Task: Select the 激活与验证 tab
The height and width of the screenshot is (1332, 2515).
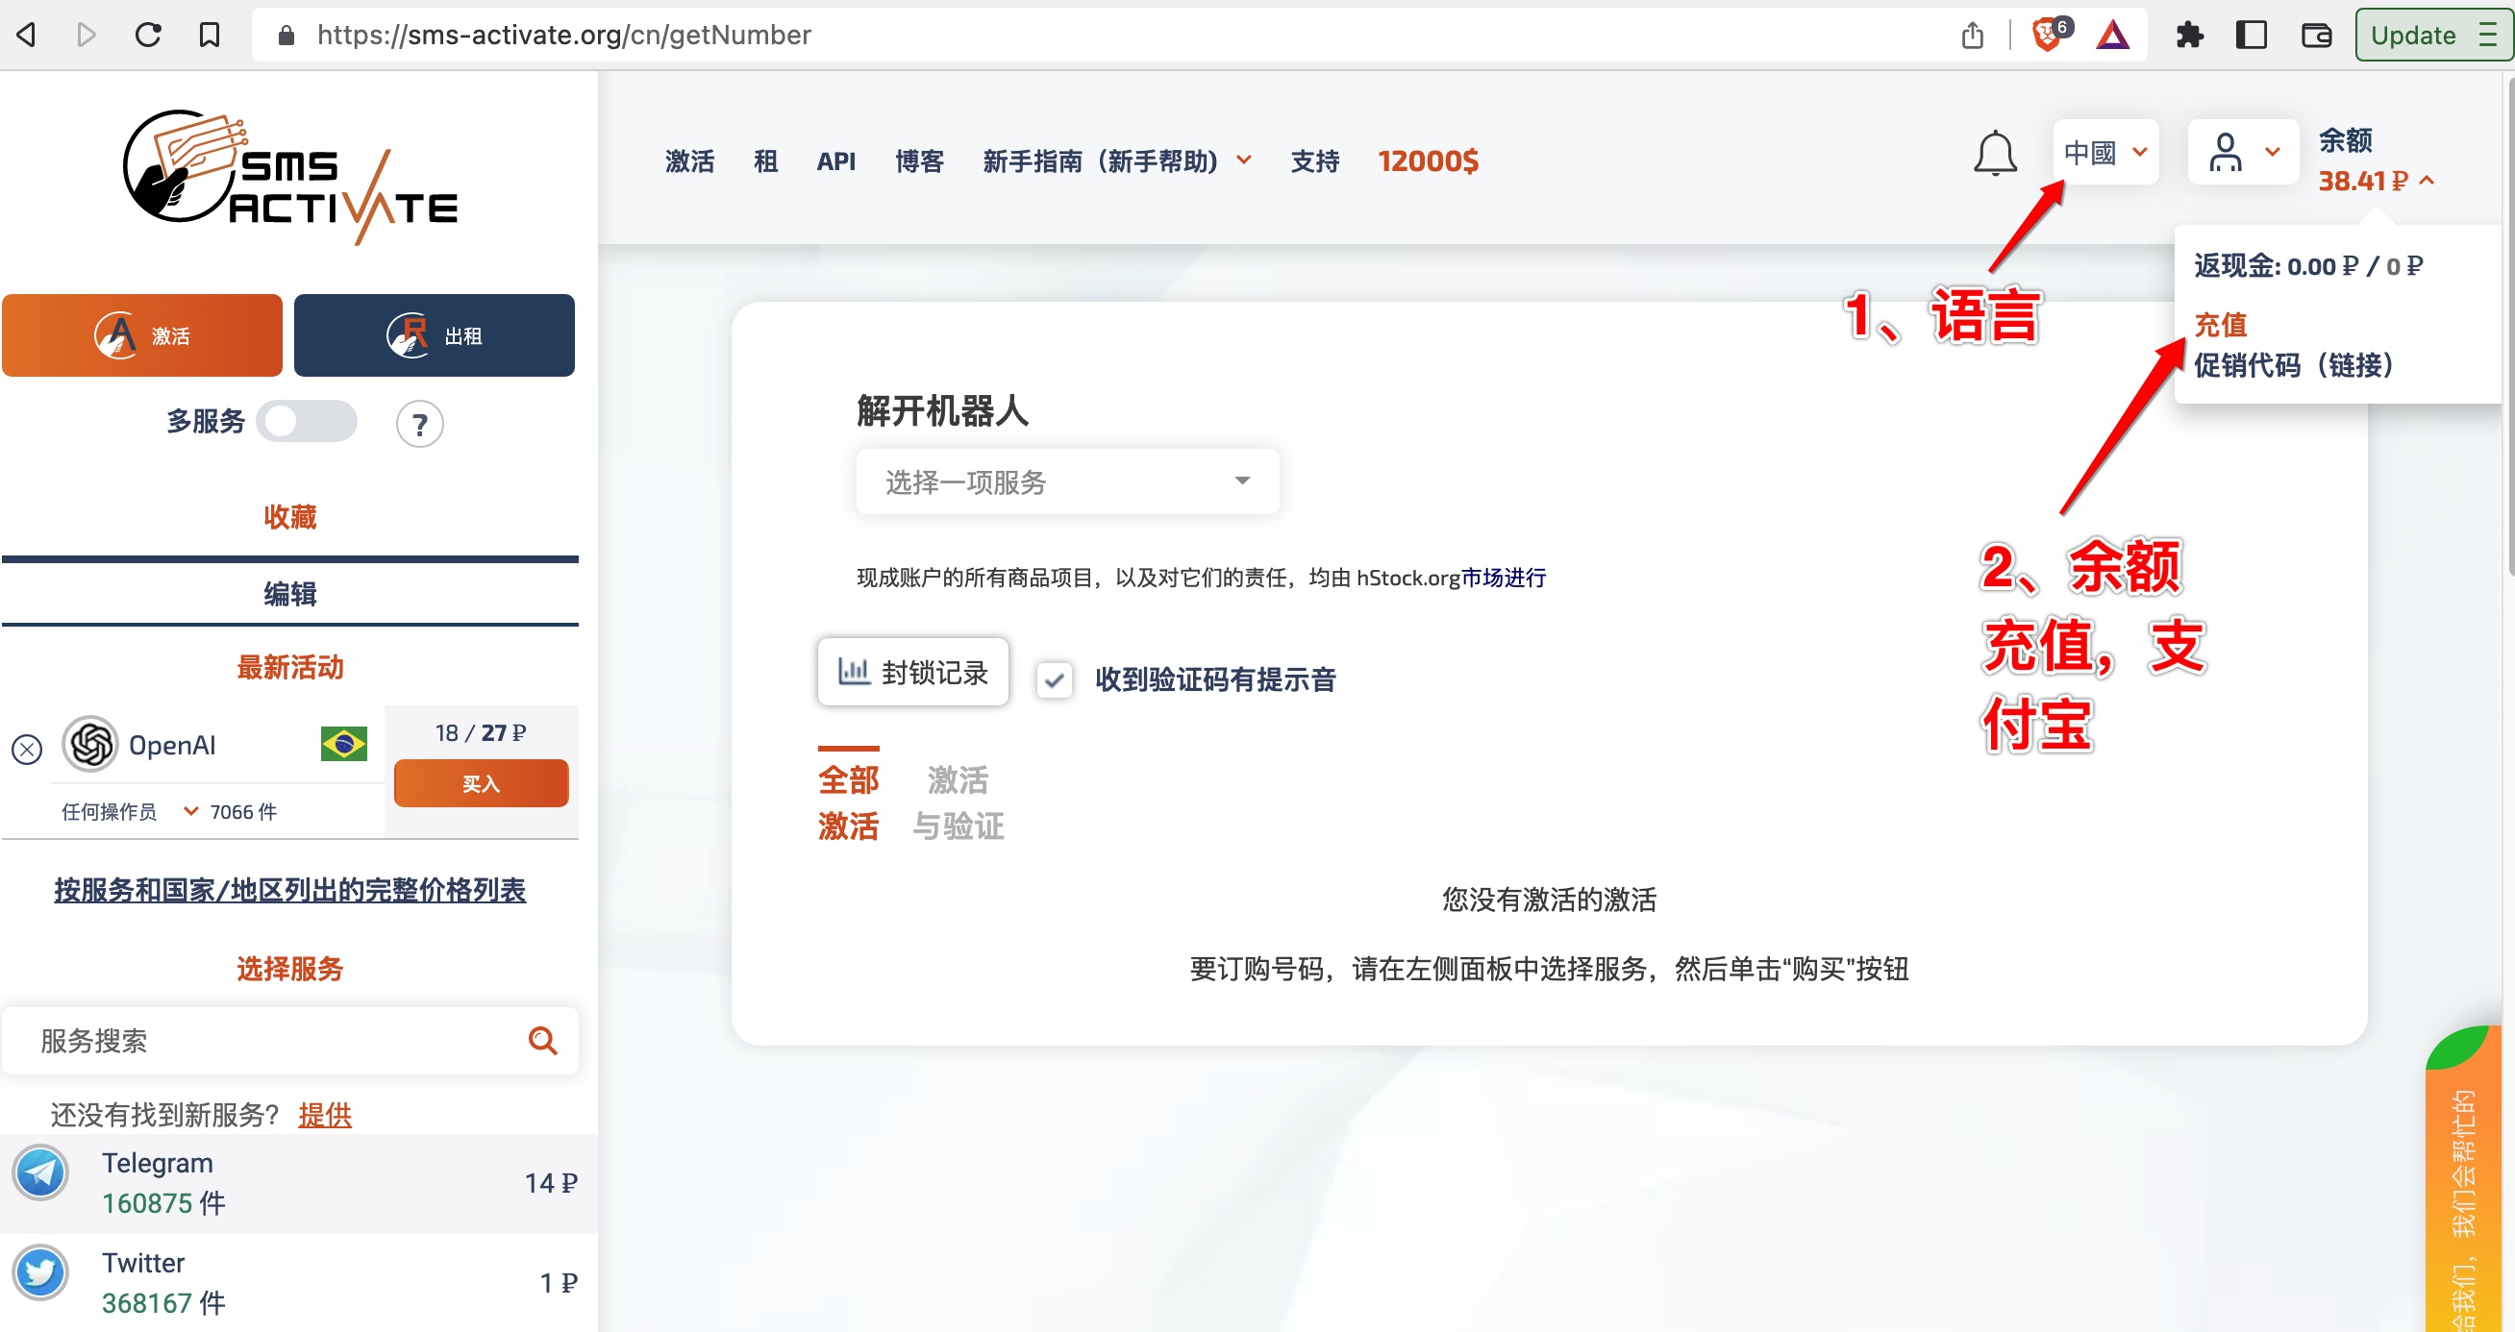Action: pos(958,803)
